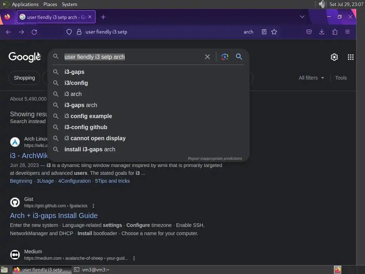Close the 'user fiendly i3 setp arch' tab
The height and width of the screenshot is (274, 365).
pos(90,17)
